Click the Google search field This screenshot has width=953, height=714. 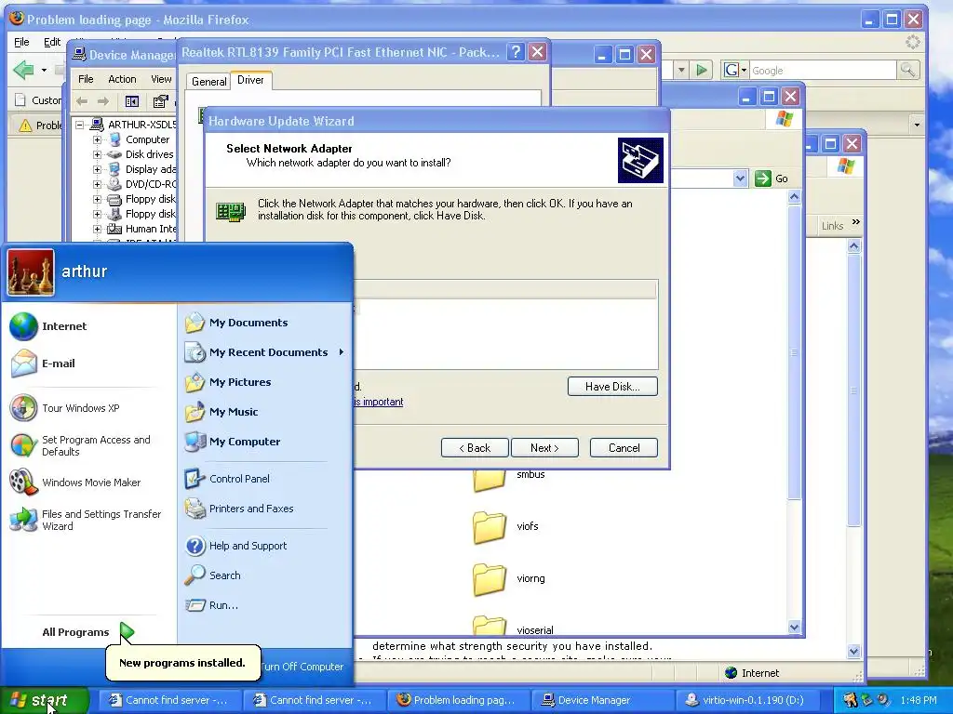(823, 71)
